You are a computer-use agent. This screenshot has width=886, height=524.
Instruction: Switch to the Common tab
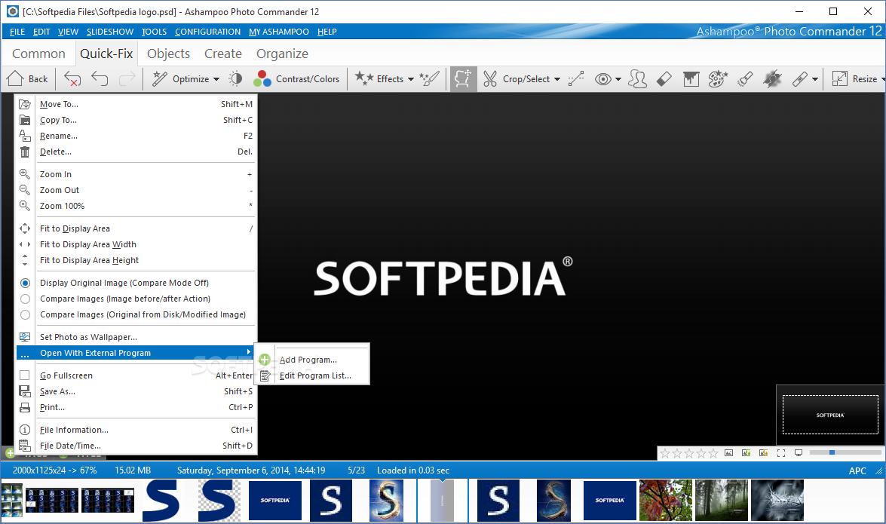coord(38,54)
